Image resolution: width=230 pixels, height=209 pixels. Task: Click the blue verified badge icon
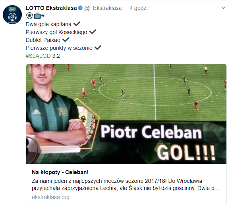point(80,8)
